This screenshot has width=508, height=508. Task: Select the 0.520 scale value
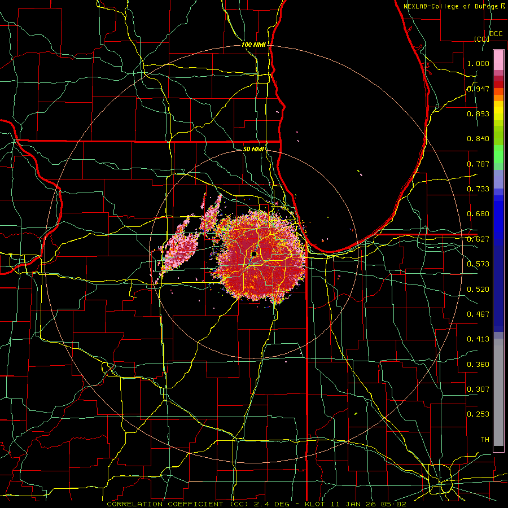(x=478, y=290)
